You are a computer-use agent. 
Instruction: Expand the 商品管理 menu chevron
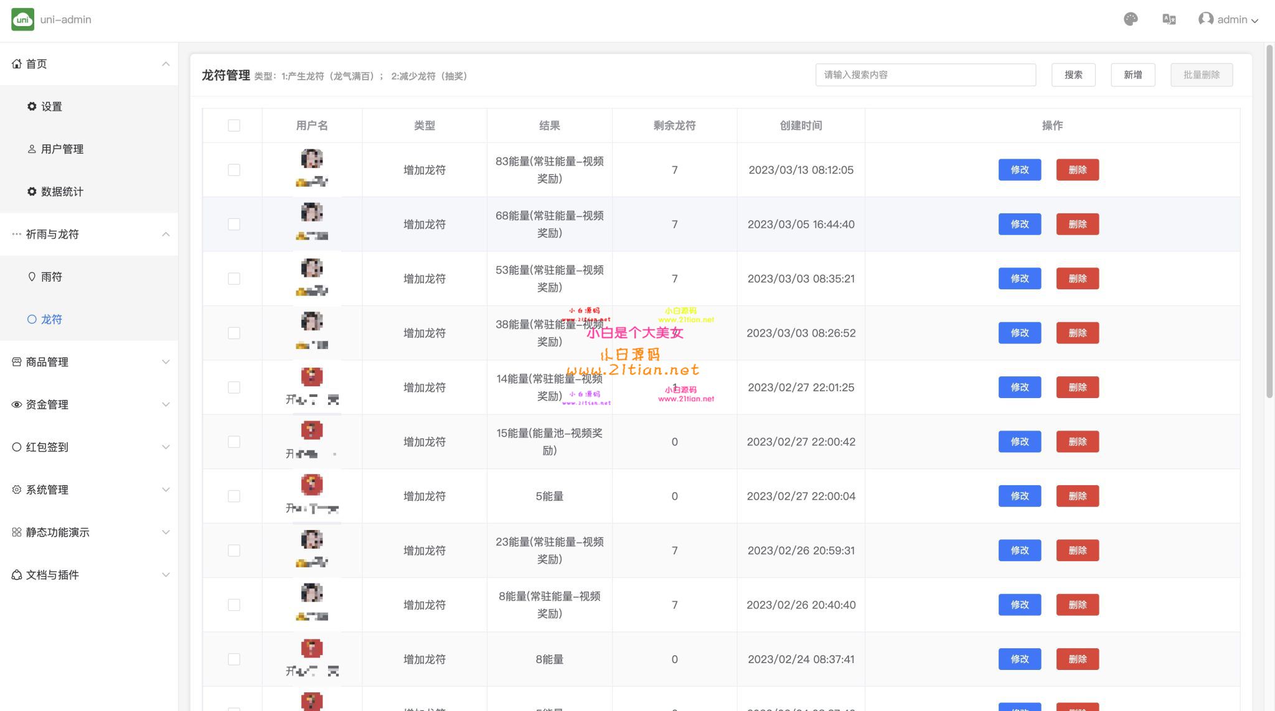[166, 362]
